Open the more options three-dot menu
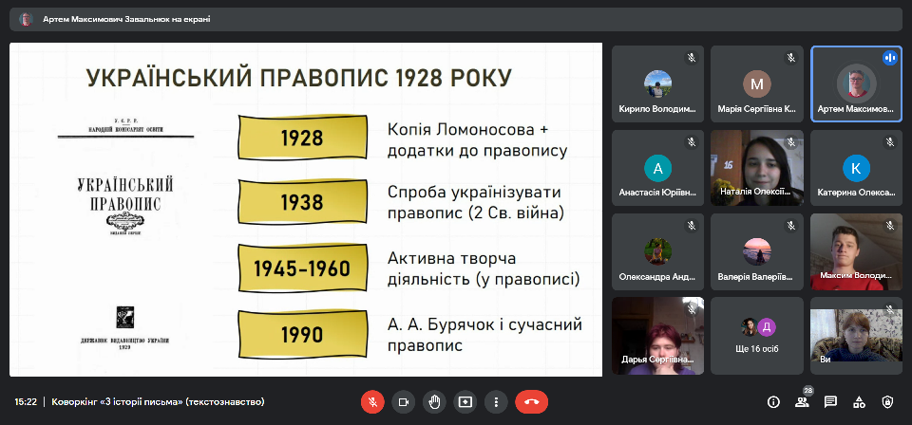912x425 pixels. [x=496, y=402]
